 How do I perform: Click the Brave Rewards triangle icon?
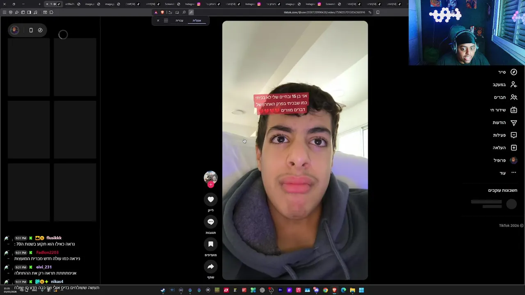click(156, 12)
